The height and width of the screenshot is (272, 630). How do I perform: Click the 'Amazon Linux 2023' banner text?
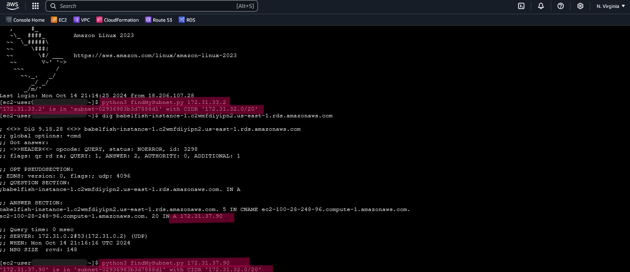(x=104, y=35)
